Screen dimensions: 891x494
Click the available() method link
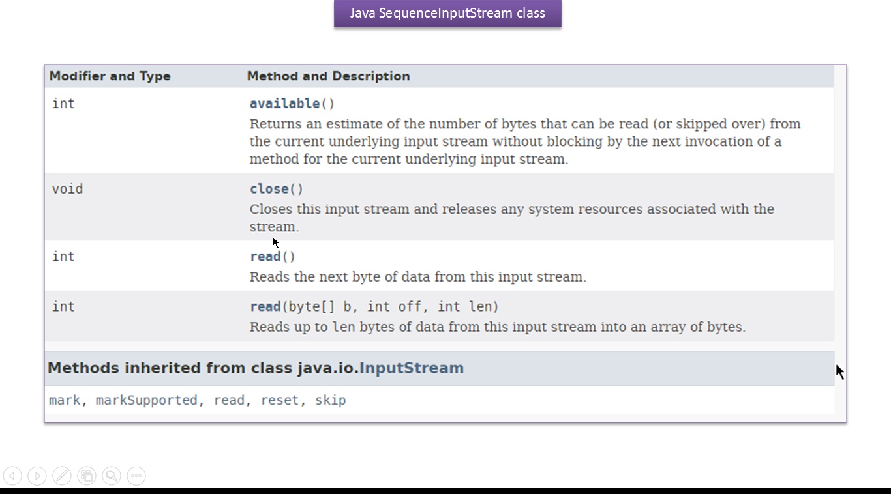pyautogui.click(x=285, y=104)
